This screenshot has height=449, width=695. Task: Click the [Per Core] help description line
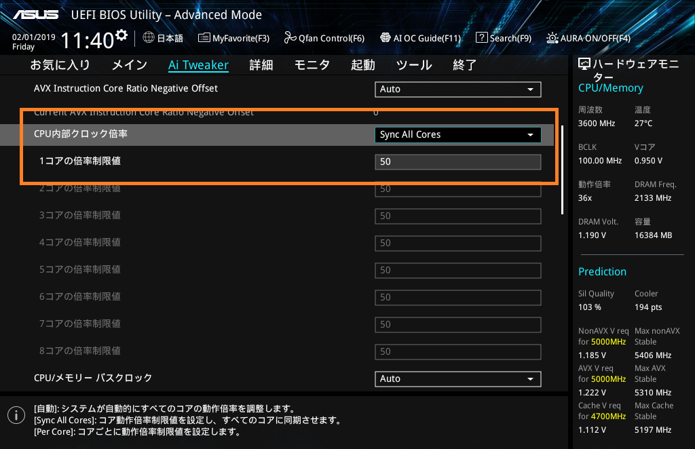137,431
